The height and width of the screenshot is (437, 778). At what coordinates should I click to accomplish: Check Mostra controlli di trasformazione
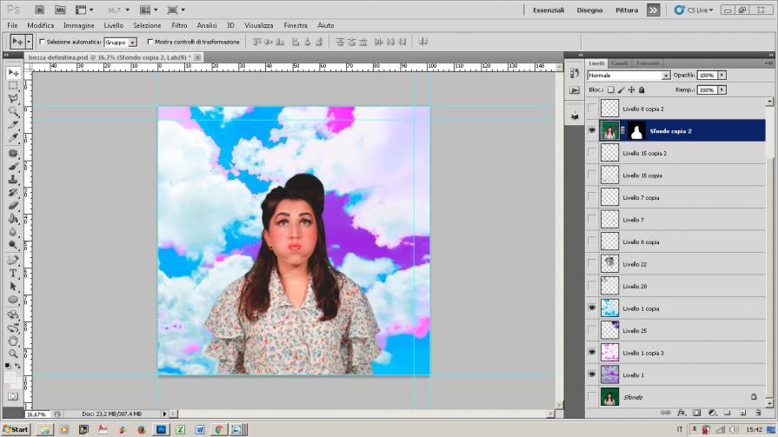150,42
